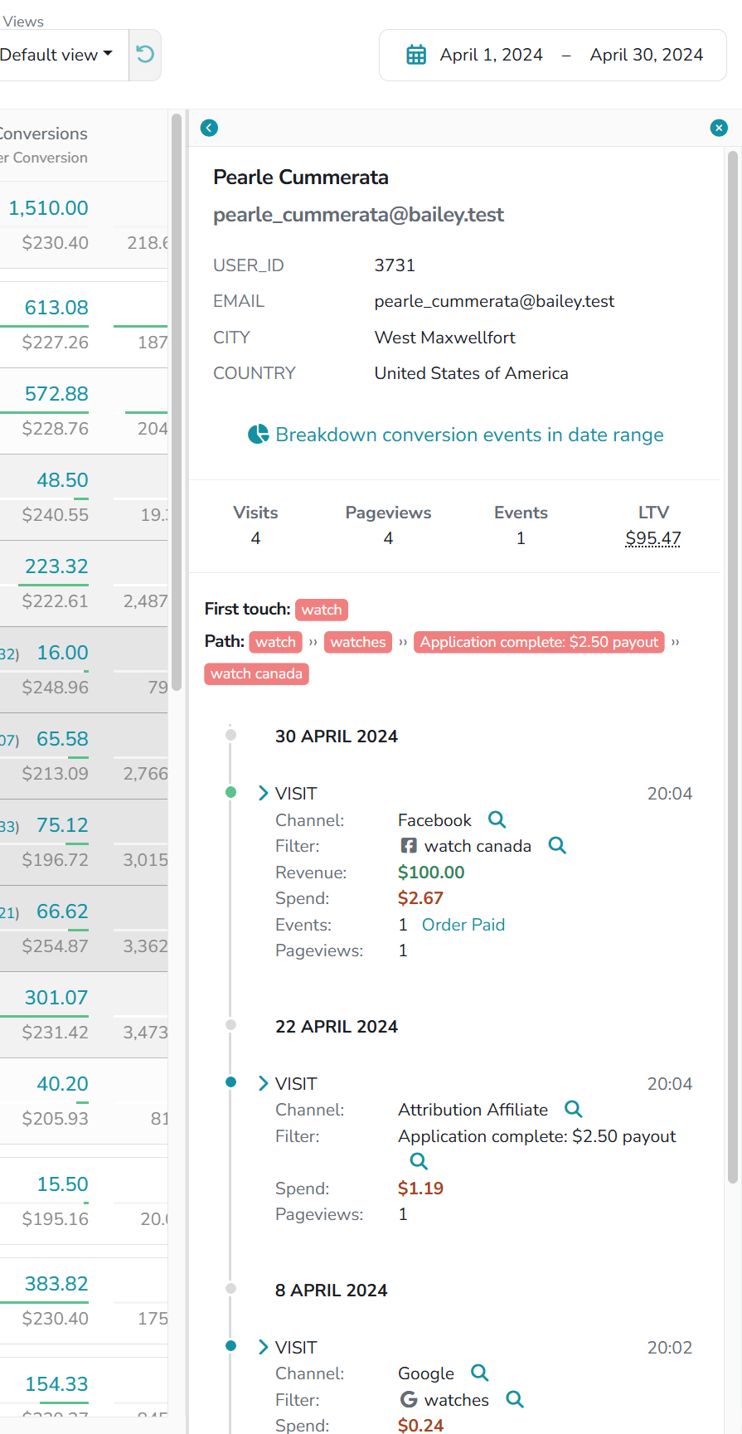Click the pie chart breakdown icon
Image resolution: width=742 pixels, height=1434 pixels.
coord(259,434)
